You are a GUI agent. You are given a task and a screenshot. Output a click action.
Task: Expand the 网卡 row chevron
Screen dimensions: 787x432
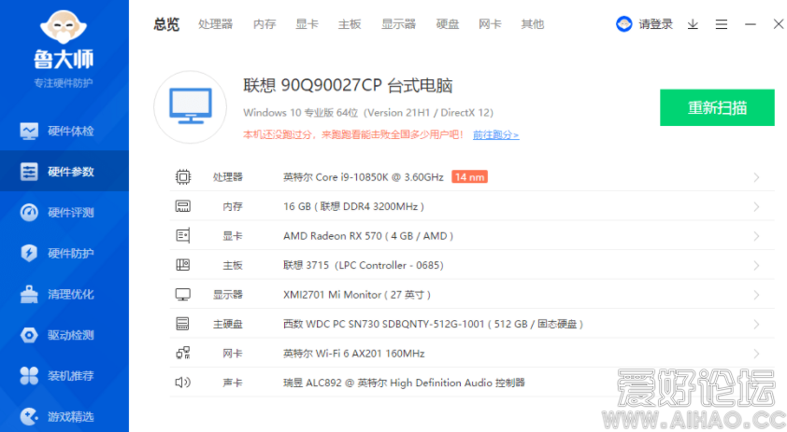[x=756, y=354]
